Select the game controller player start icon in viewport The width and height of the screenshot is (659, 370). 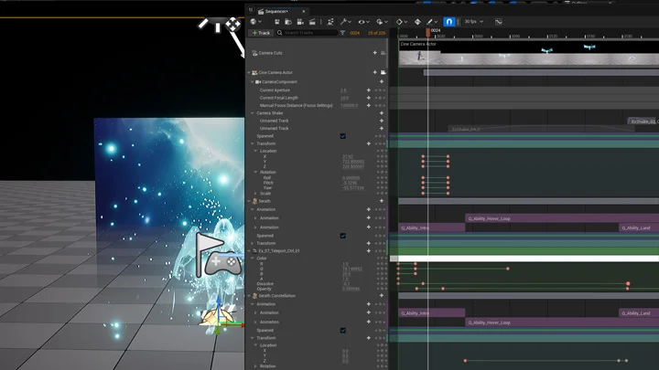pyautogui.click(x=222, y=262)
